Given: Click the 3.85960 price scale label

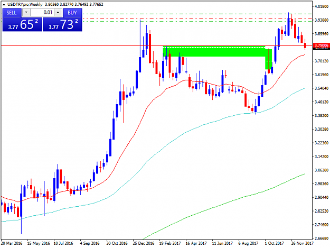Looking at the screenshot, I should (322, 34).
